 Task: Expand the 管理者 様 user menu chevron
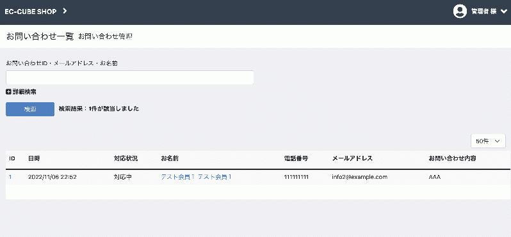[503, 11]
